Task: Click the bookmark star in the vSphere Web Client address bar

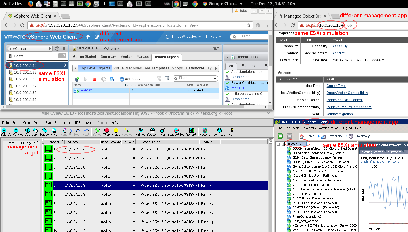Action: click(249, 25)
